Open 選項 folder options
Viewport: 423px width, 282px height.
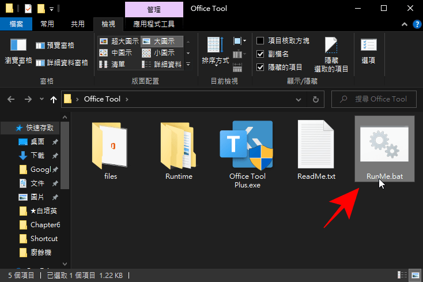point(368,51)
